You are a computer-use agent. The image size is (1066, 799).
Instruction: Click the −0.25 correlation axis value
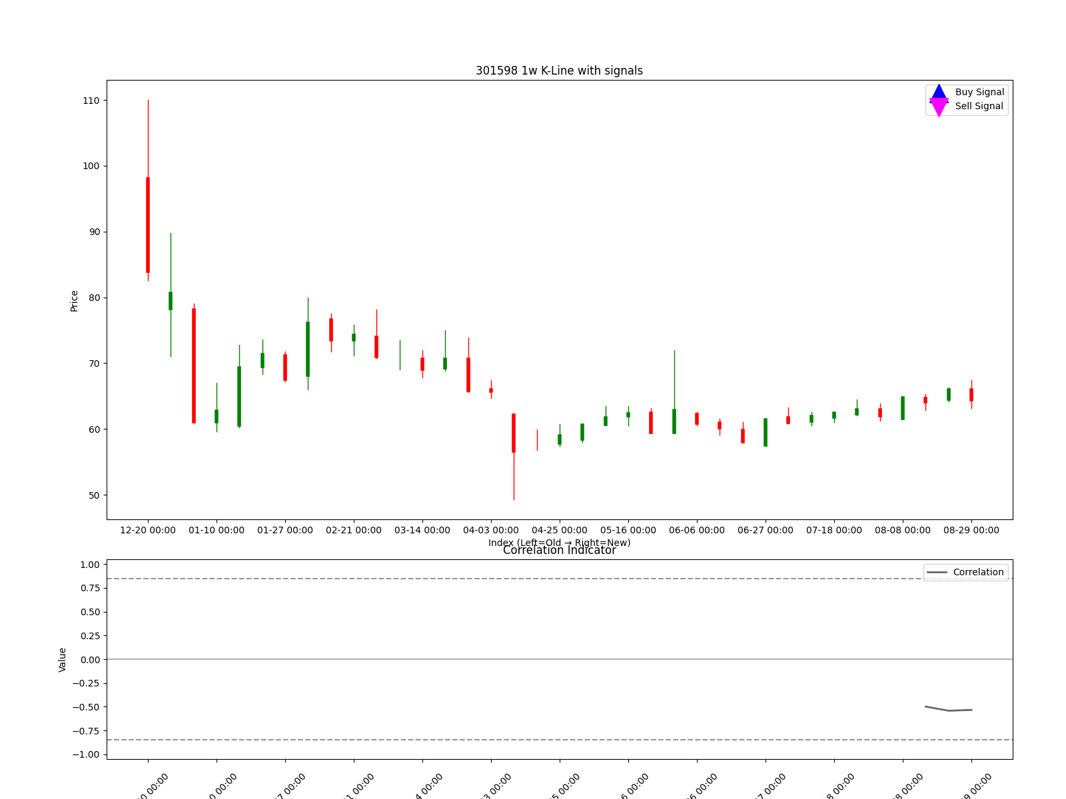[x=87, y=683]
